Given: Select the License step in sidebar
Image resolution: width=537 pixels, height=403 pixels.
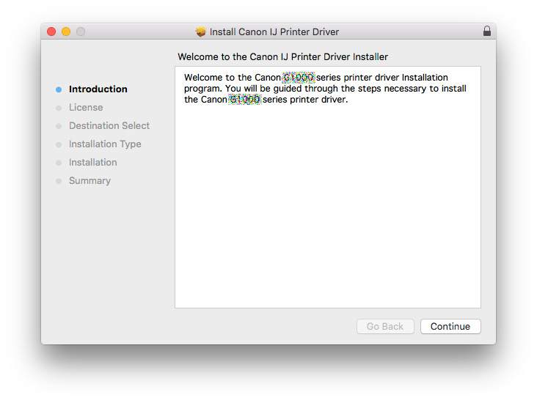Looking at the screenshot, I should [x=86, y=108].
